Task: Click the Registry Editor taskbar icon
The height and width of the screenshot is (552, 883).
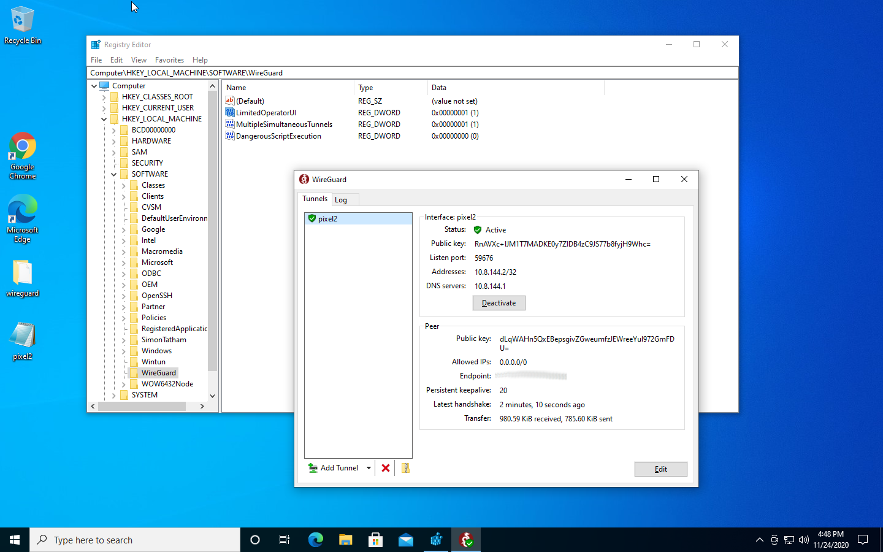Action: tap(436, 540)
